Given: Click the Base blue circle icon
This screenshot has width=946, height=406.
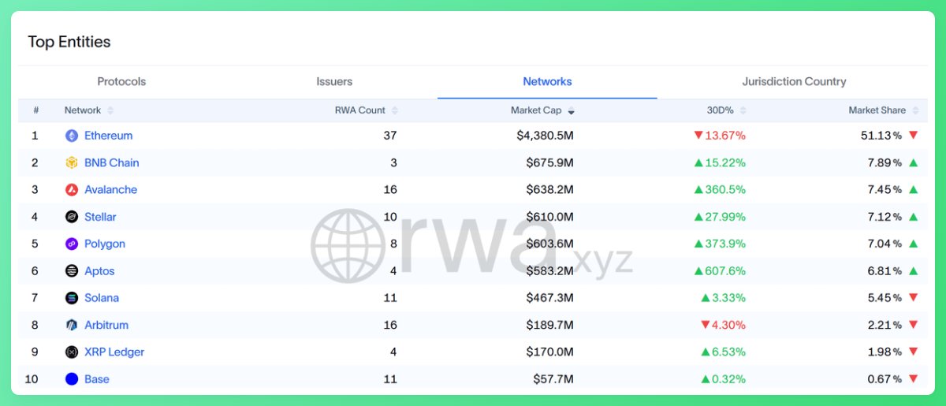Looking at the screenshot, I should click(x=72, y=379).
